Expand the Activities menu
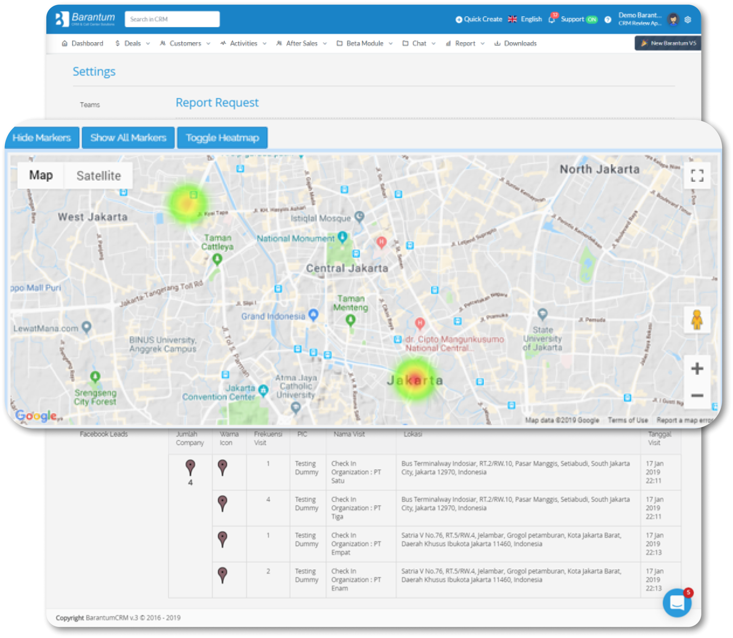The height and width of the screenshot is (638, 733). click(x=245, y=43)
